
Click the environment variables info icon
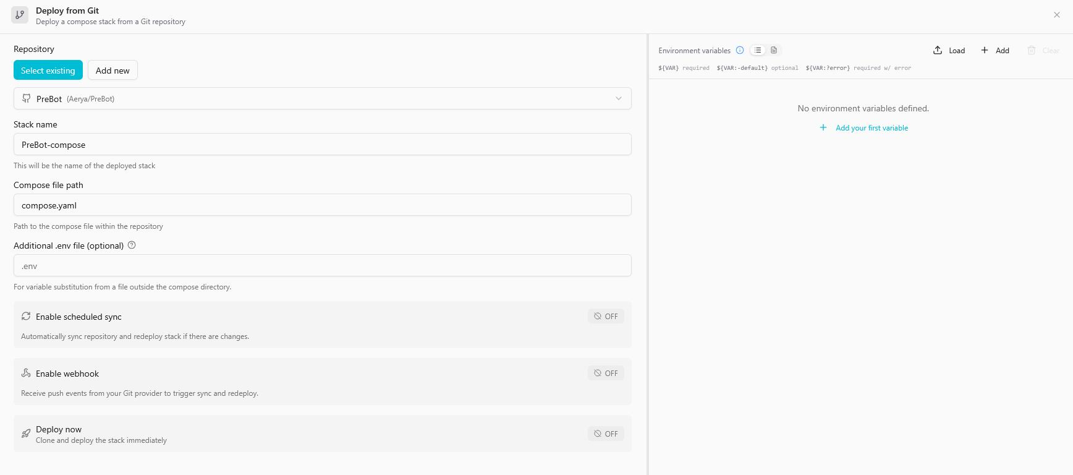(x=740, y=50)
